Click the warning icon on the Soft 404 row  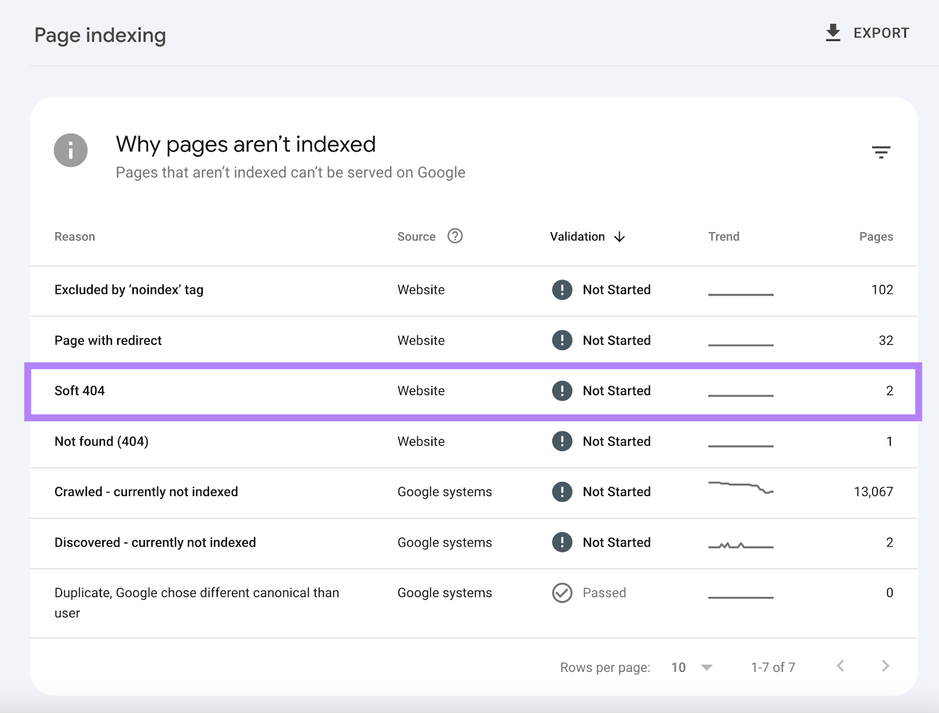562,391
